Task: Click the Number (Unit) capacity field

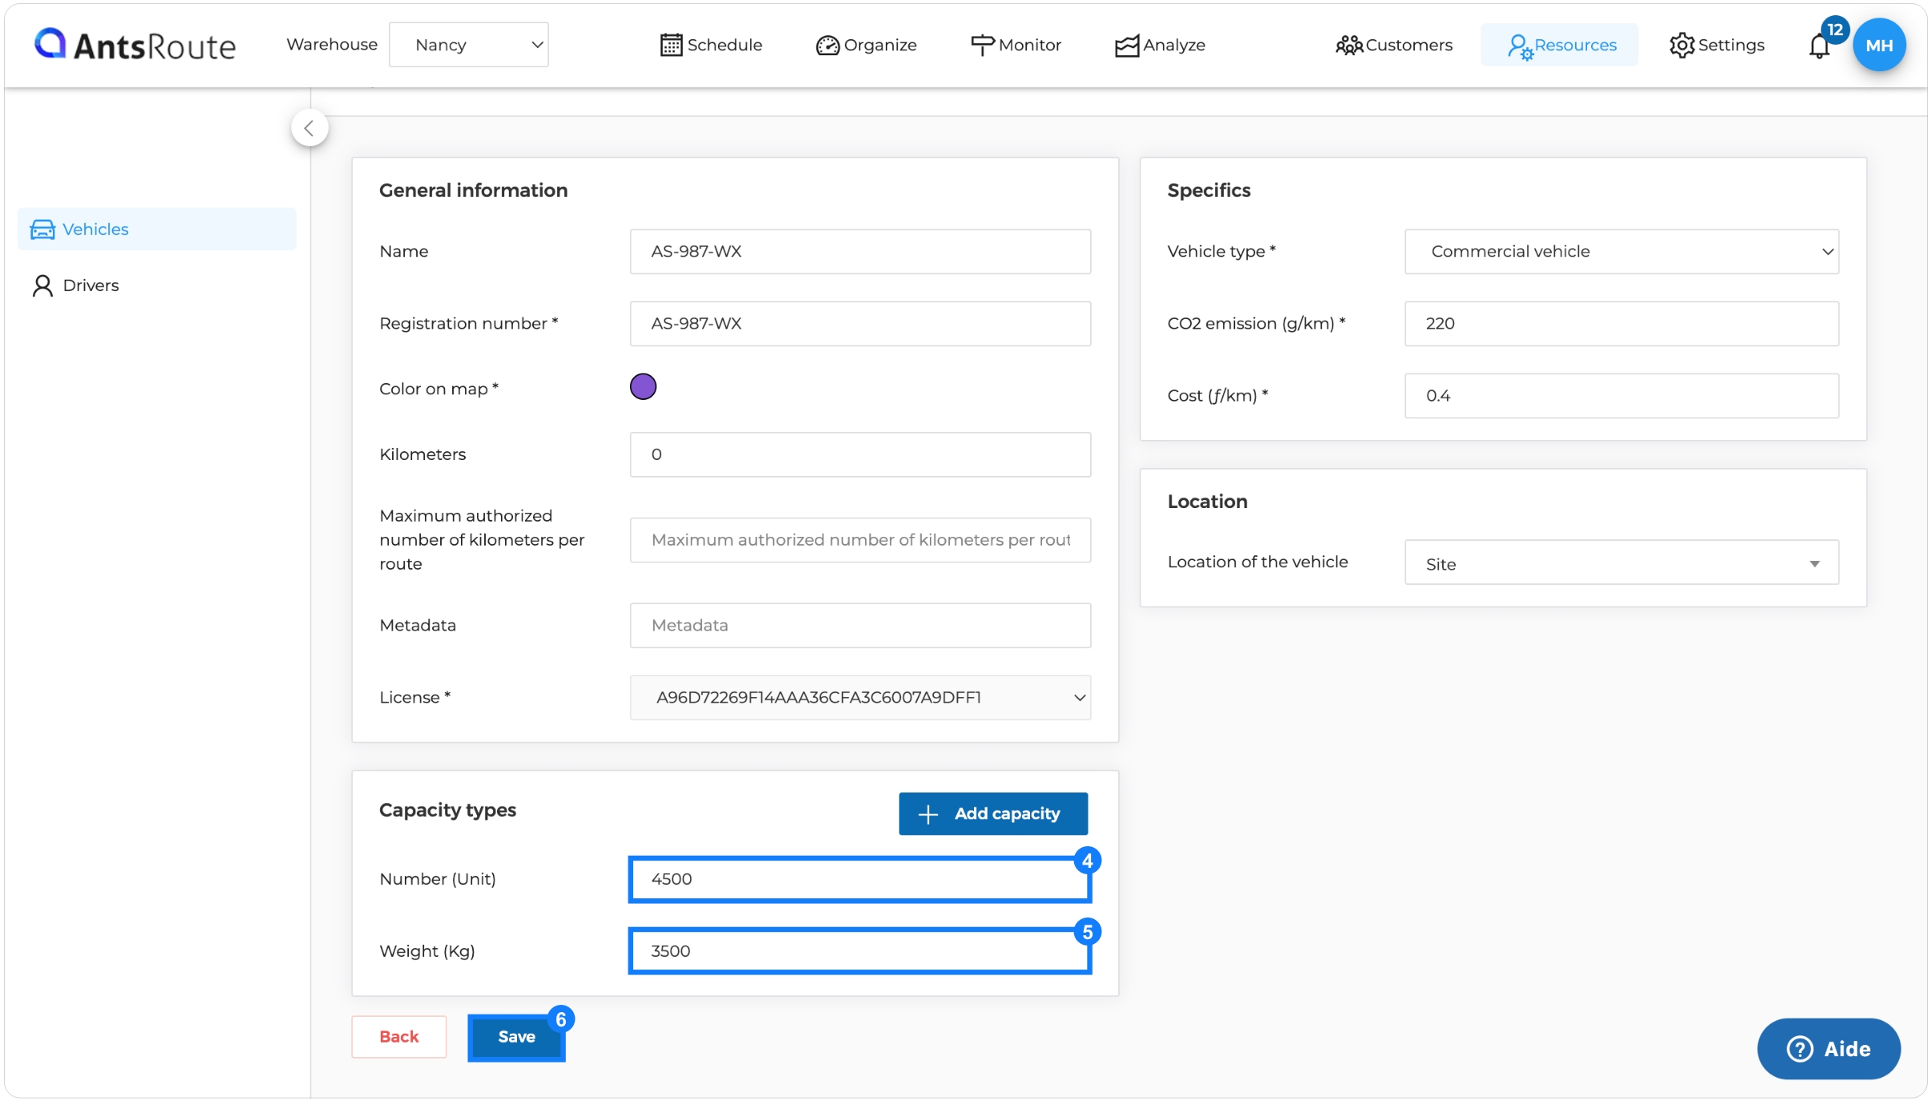Action: pyautogui.click(x=860, y=880)
